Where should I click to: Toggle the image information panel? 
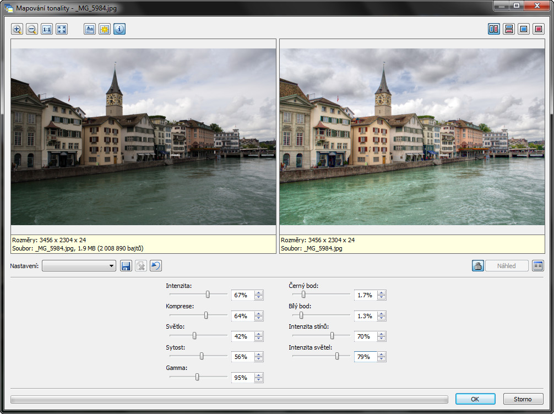pos(120,29)
